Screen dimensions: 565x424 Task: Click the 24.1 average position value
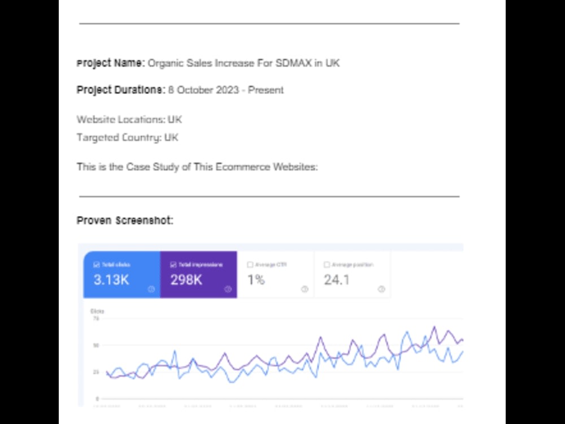coord(337,280)
